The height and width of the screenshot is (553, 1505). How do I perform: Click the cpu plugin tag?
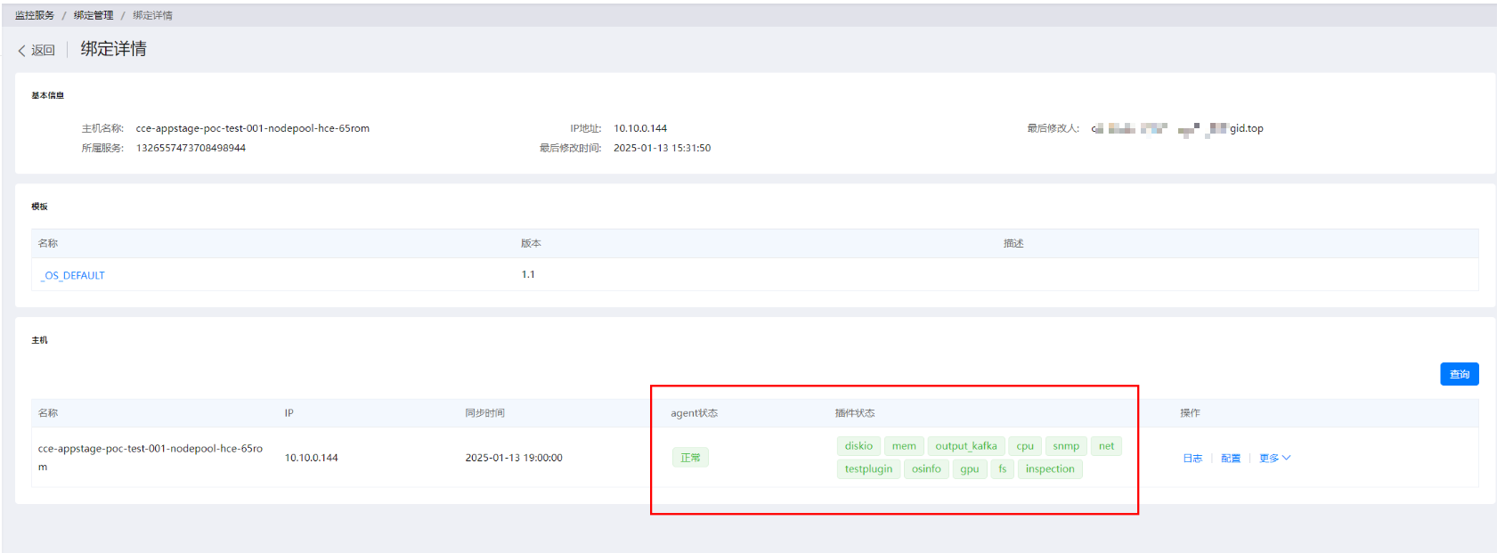point(1025,446)
